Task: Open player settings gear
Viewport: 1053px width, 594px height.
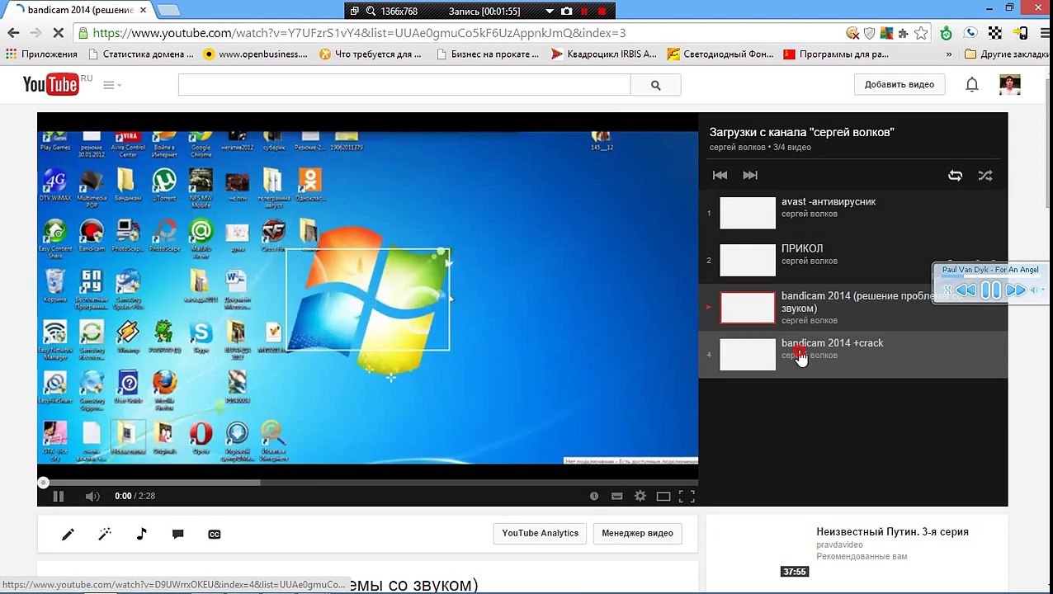Action: point(640,496)
